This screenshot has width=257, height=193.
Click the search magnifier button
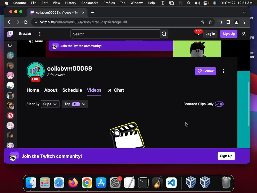[164, 34]
